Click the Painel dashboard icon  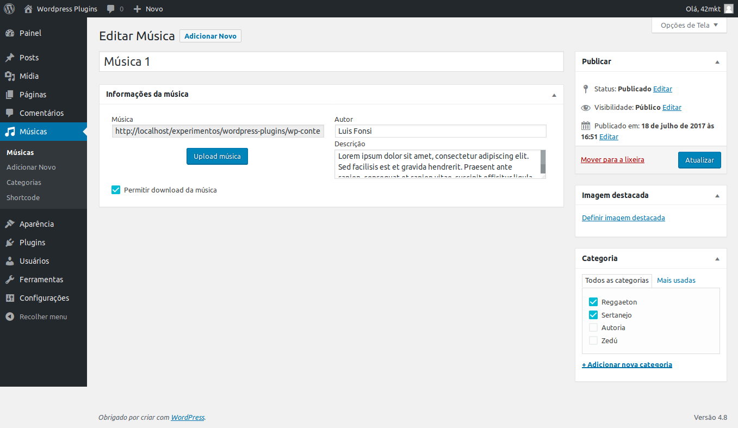point(10,33)
